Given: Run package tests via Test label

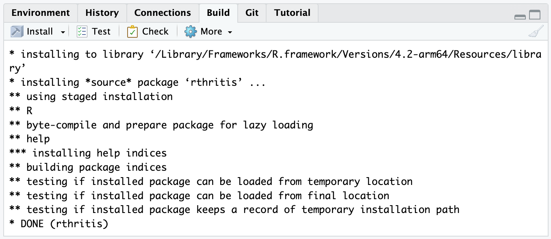Looking at the screenshot, I should click(x=101, y=32).
